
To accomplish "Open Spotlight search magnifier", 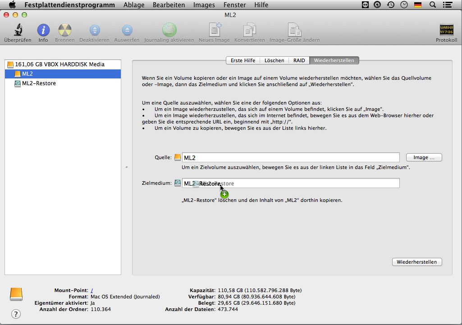I will tap(433, 5).
